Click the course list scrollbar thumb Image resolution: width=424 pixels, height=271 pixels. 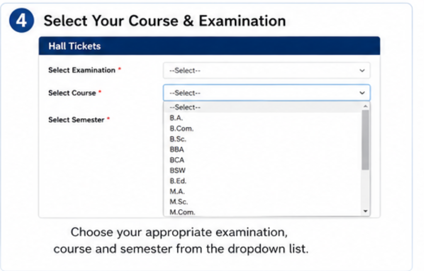pyautogui.click(x=366, y=140)
